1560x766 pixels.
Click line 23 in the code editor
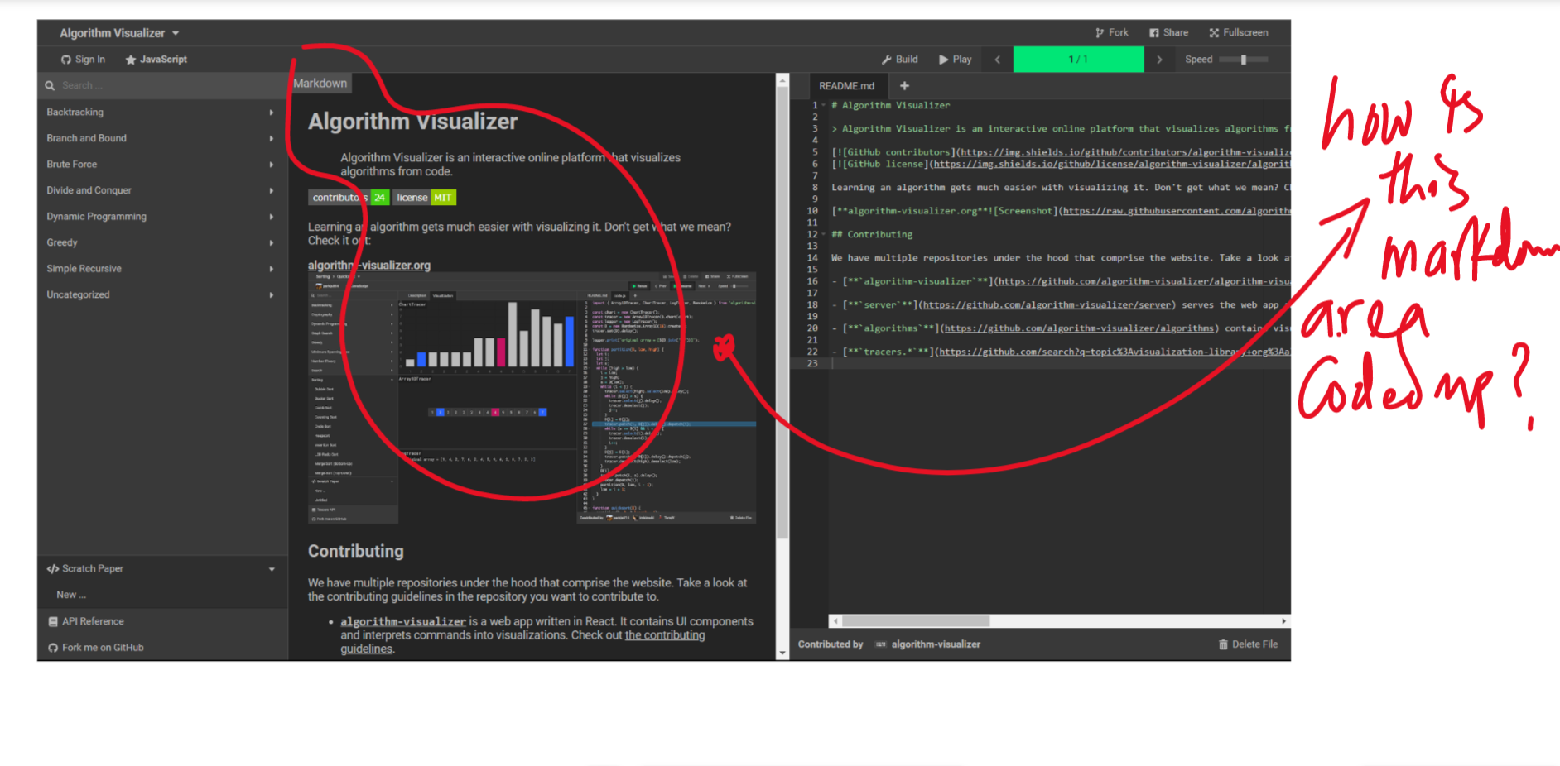[x=1060, y=363]
